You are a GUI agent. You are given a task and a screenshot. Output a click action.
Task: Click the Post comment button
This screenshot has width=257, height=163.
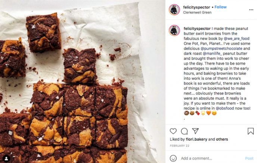point(249,158)
